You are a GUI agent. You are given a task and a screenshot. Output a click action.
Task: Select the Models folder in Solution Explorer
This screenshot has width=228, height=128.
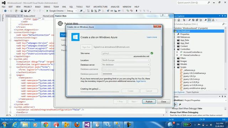coord(184,64)
